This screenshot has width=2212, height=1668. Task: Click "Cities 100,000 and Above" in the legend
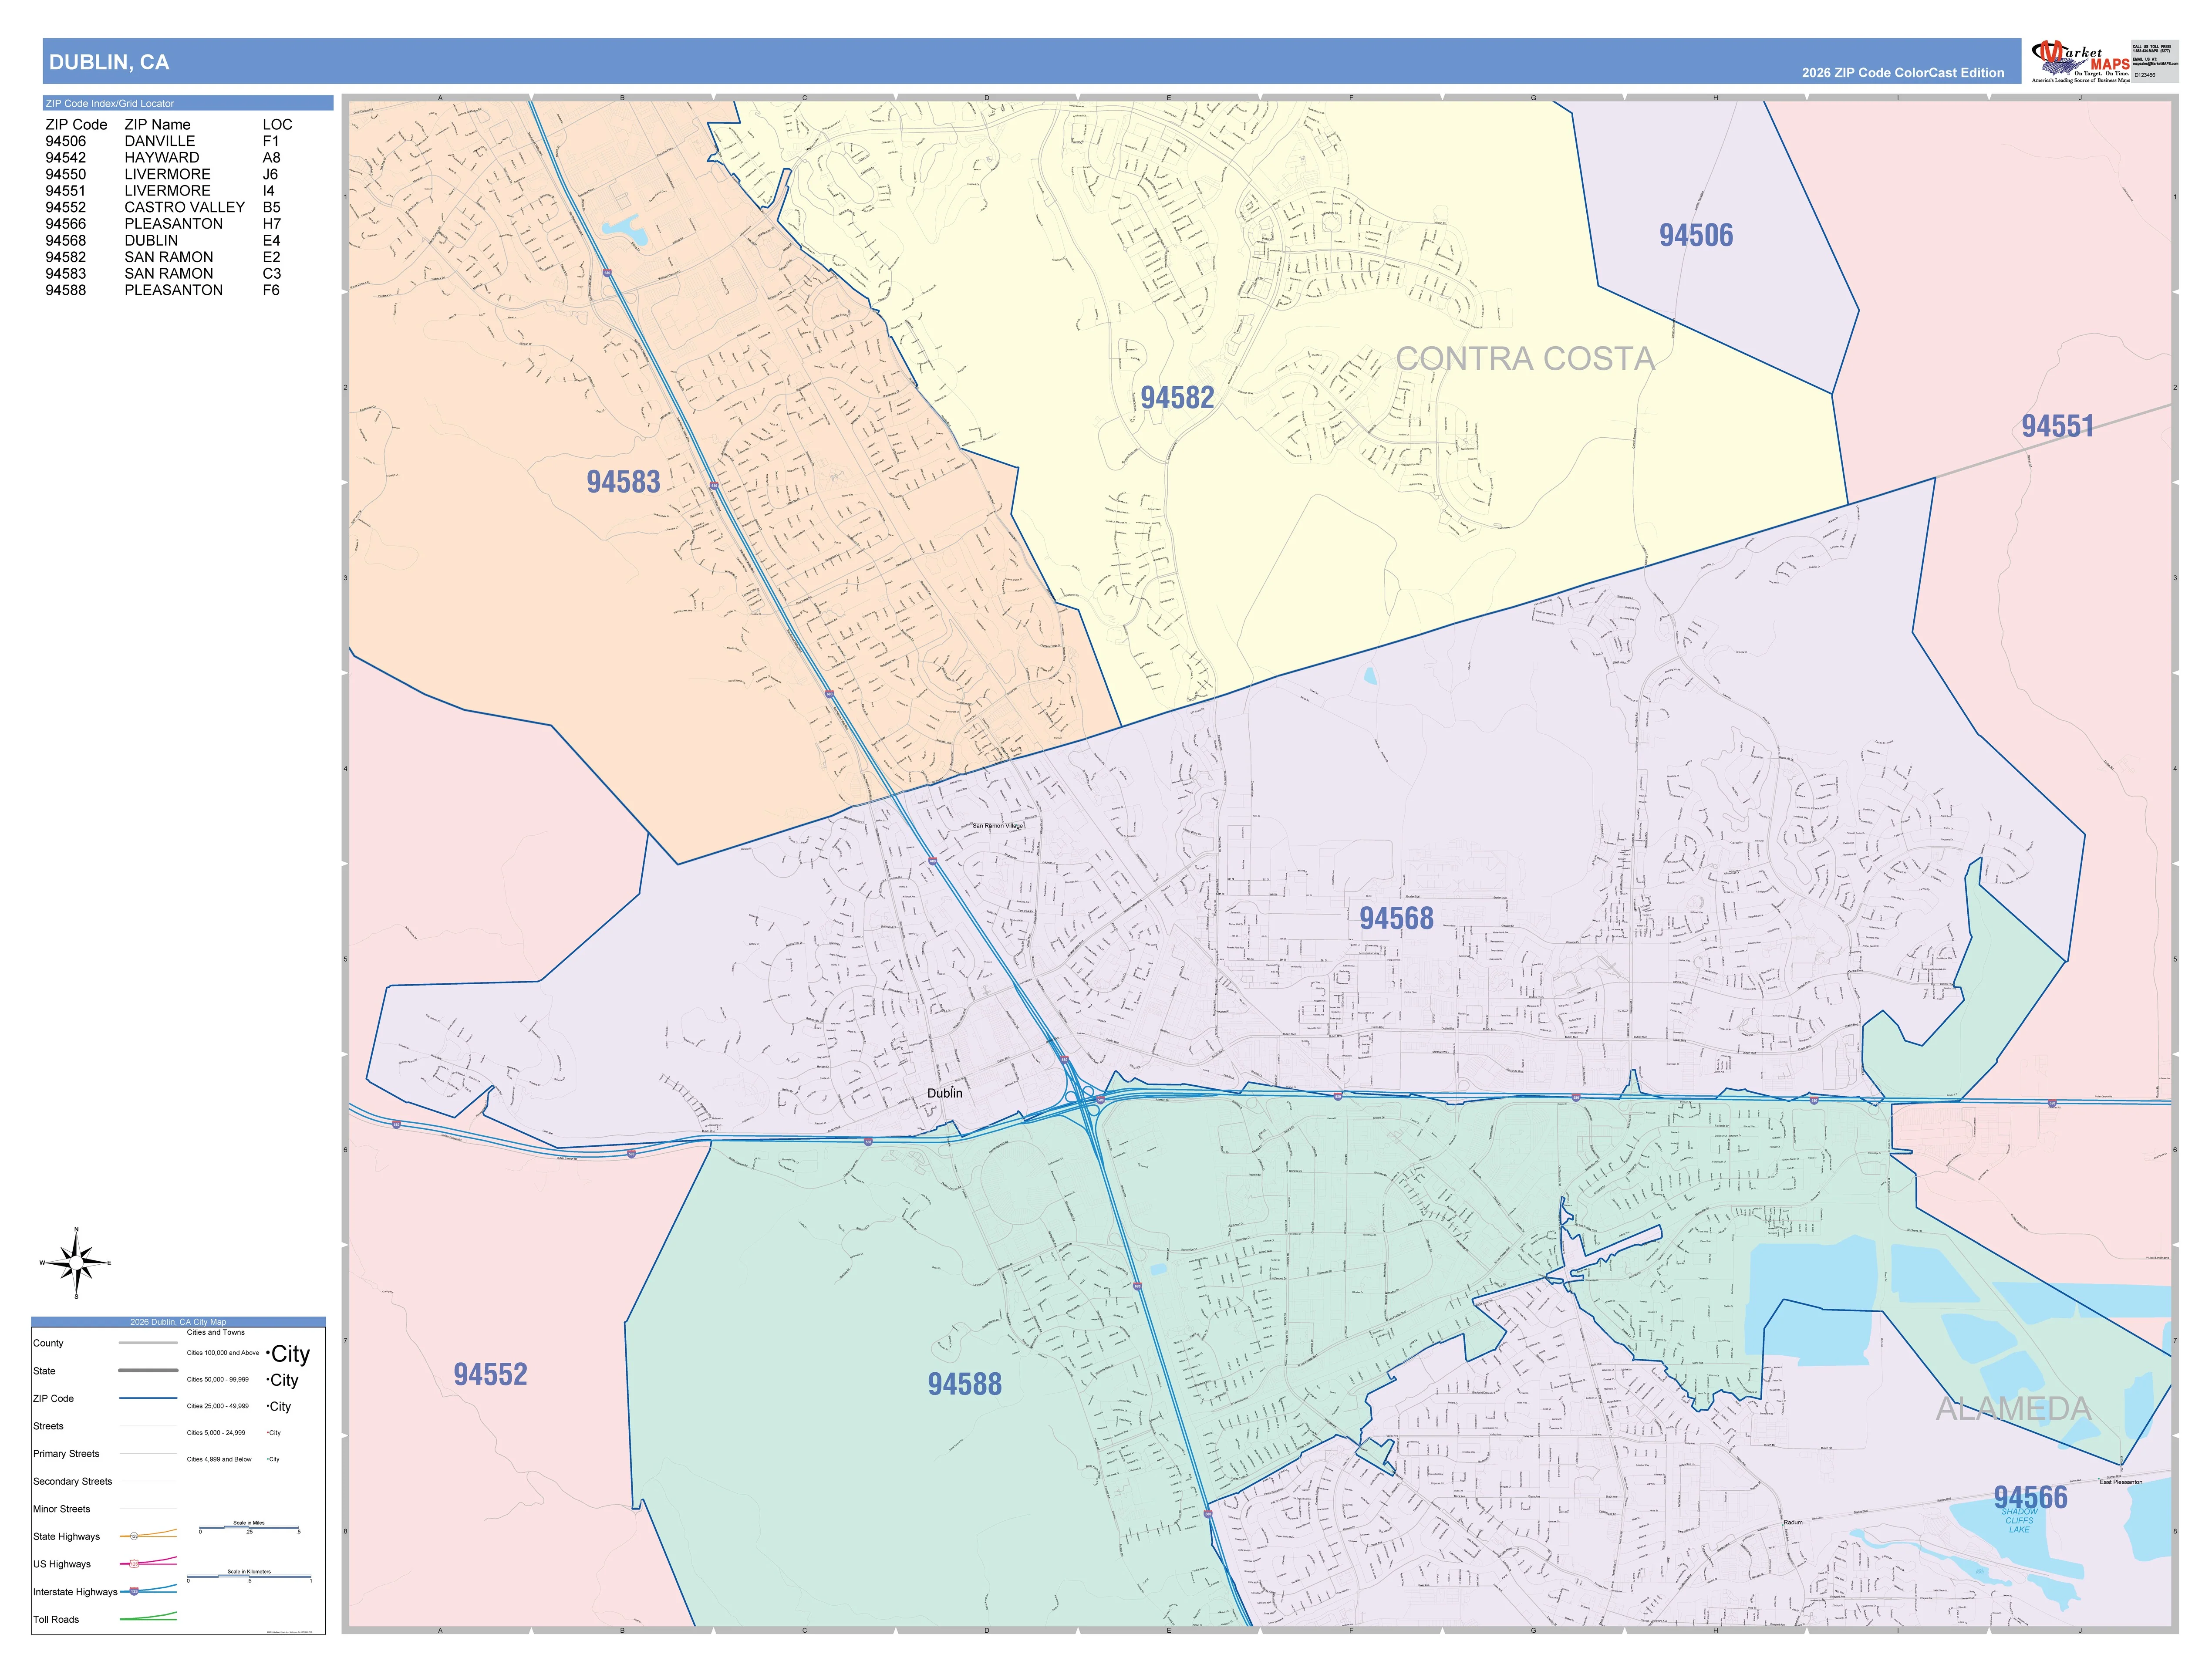pyautogui.click(x=223, y=1353)
